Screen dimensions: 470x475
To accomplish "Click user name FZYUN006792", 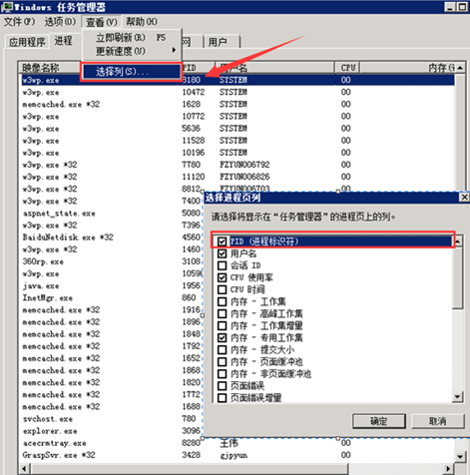I will [244, 165].
